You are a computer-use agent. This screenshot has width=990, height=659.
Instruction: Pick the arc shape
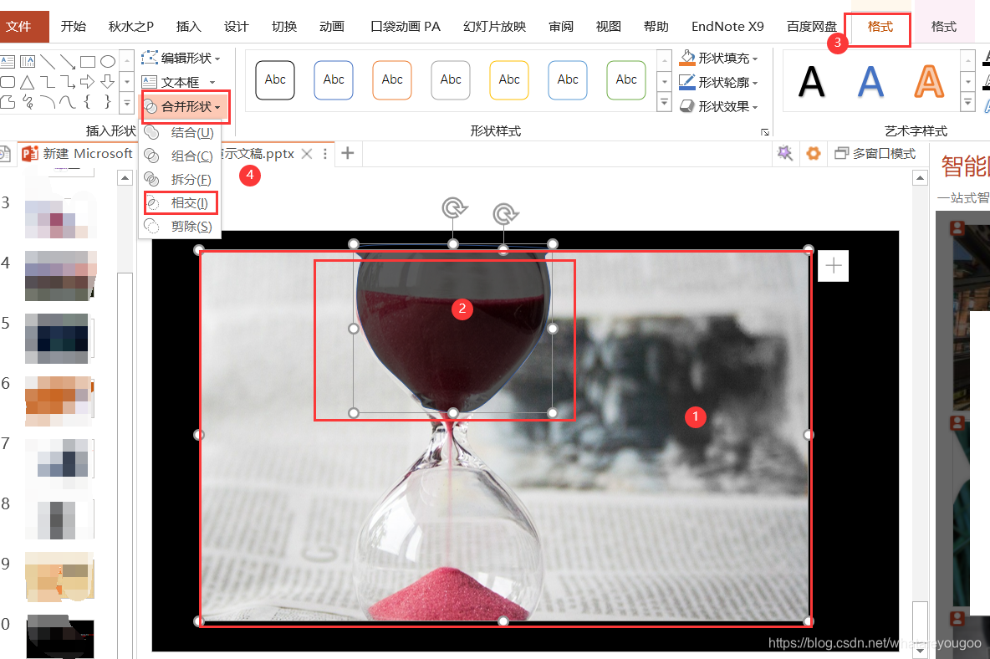(x=48, y=101)
